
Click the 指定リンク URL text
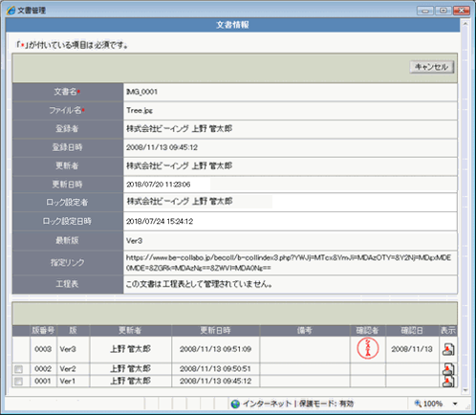pos(289,263)
